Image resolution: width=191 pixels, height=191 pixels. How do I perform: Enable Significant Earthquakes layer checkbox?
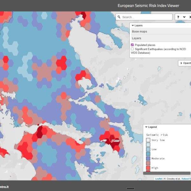click(132, 49)
